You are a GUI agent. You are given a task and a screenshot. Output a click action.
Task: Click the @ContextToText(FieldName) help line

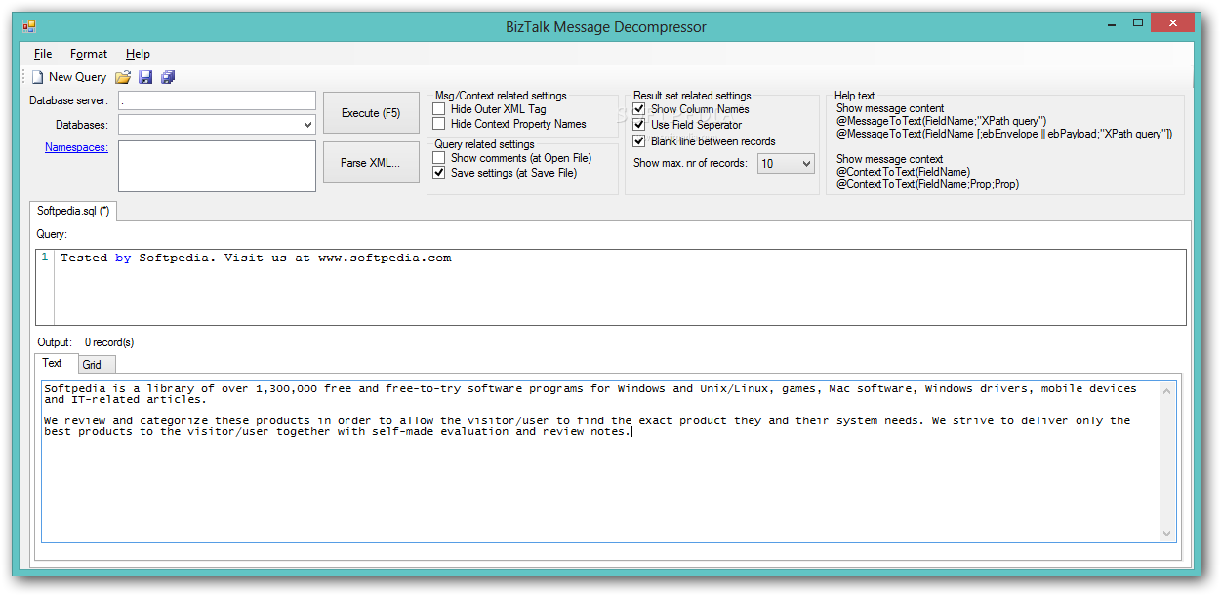pyautogui.click(x=903, y=172)
